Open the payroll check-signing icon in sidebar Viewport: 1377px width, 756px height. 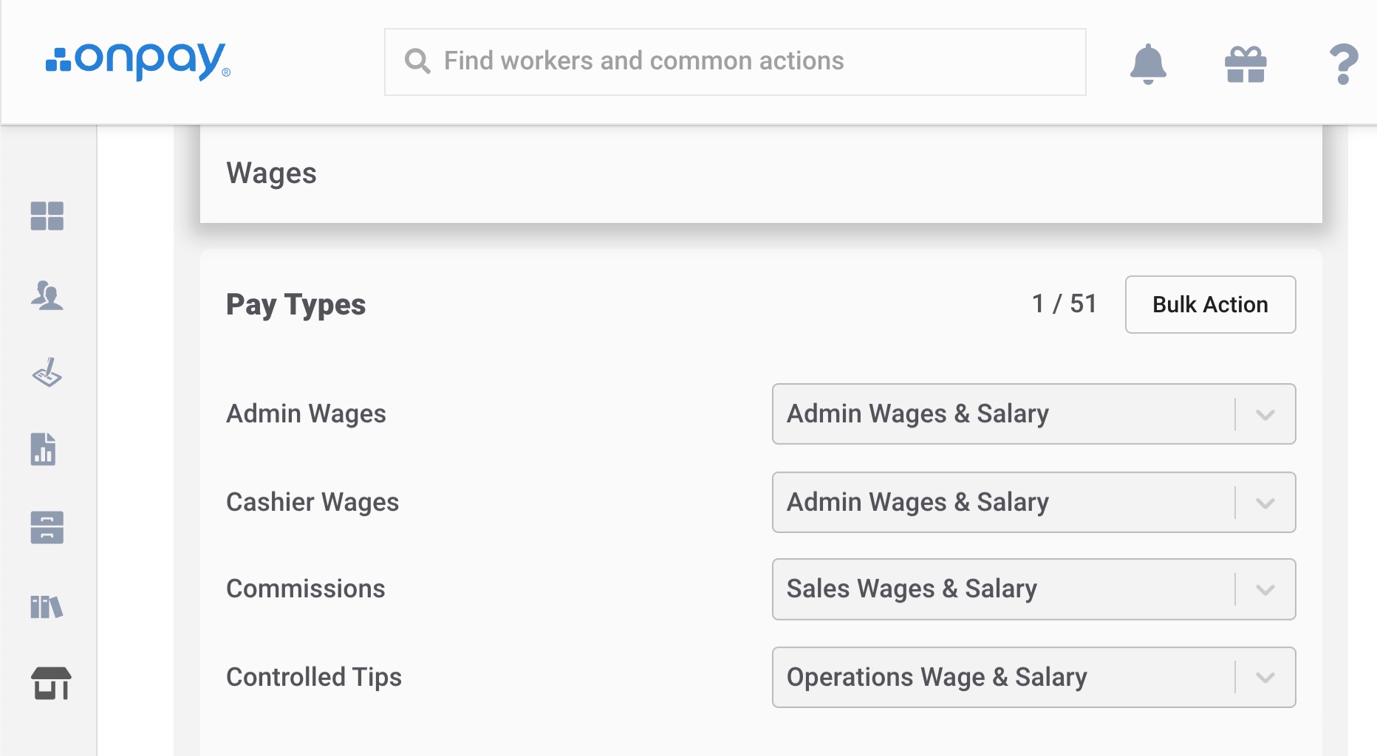47,373
